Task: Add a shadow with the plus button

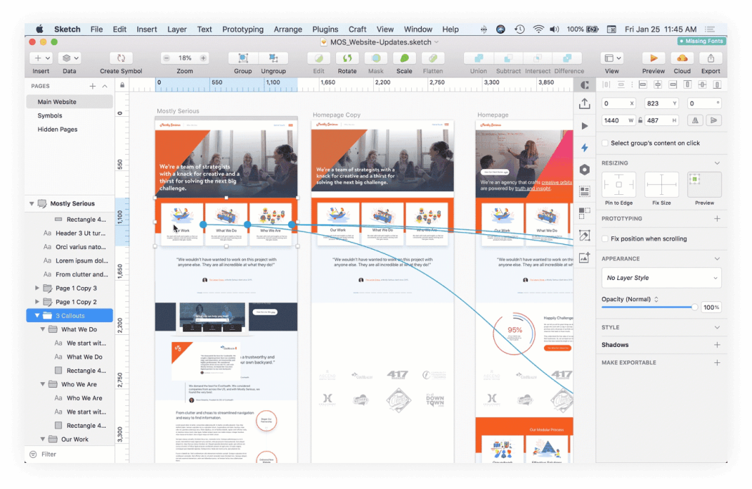Action: click(x=717, y=345)
